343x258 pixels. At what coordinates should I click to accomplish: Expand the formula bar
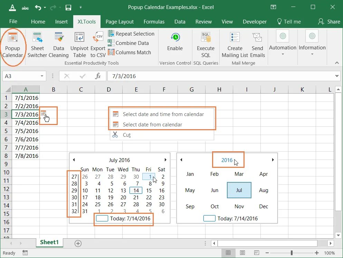pyautogui.click(x=337, y=76)
